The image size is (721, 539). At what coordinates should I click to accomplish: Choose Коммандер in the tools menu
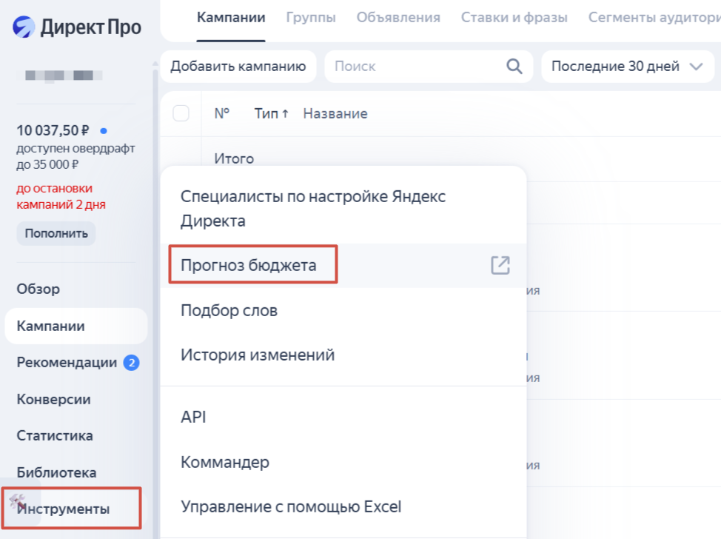tap(225, 462)
